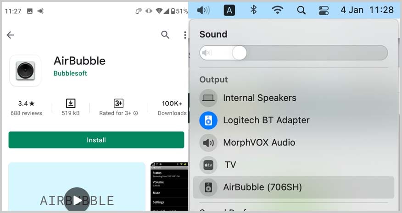Play the AirBubble promo video

click(x=77, y=200)
